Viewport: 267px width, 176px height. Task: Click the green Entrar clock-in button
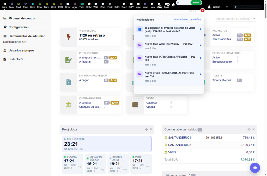(196, 3)
